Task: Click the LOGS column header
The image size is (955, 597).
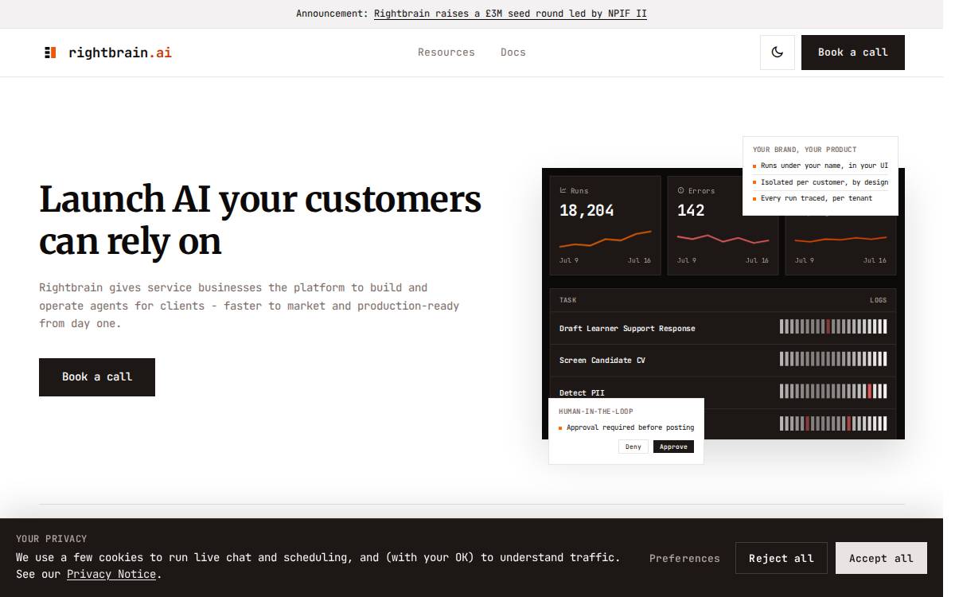Action: coord(878,300)
